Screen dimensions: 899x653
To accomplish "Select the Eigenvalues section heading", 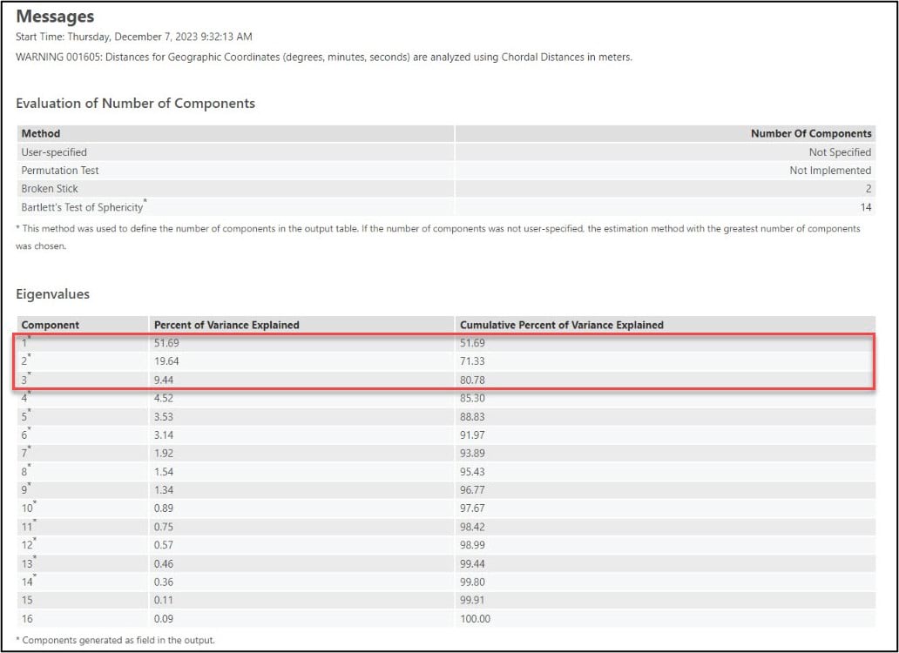I will click(52, 294).
